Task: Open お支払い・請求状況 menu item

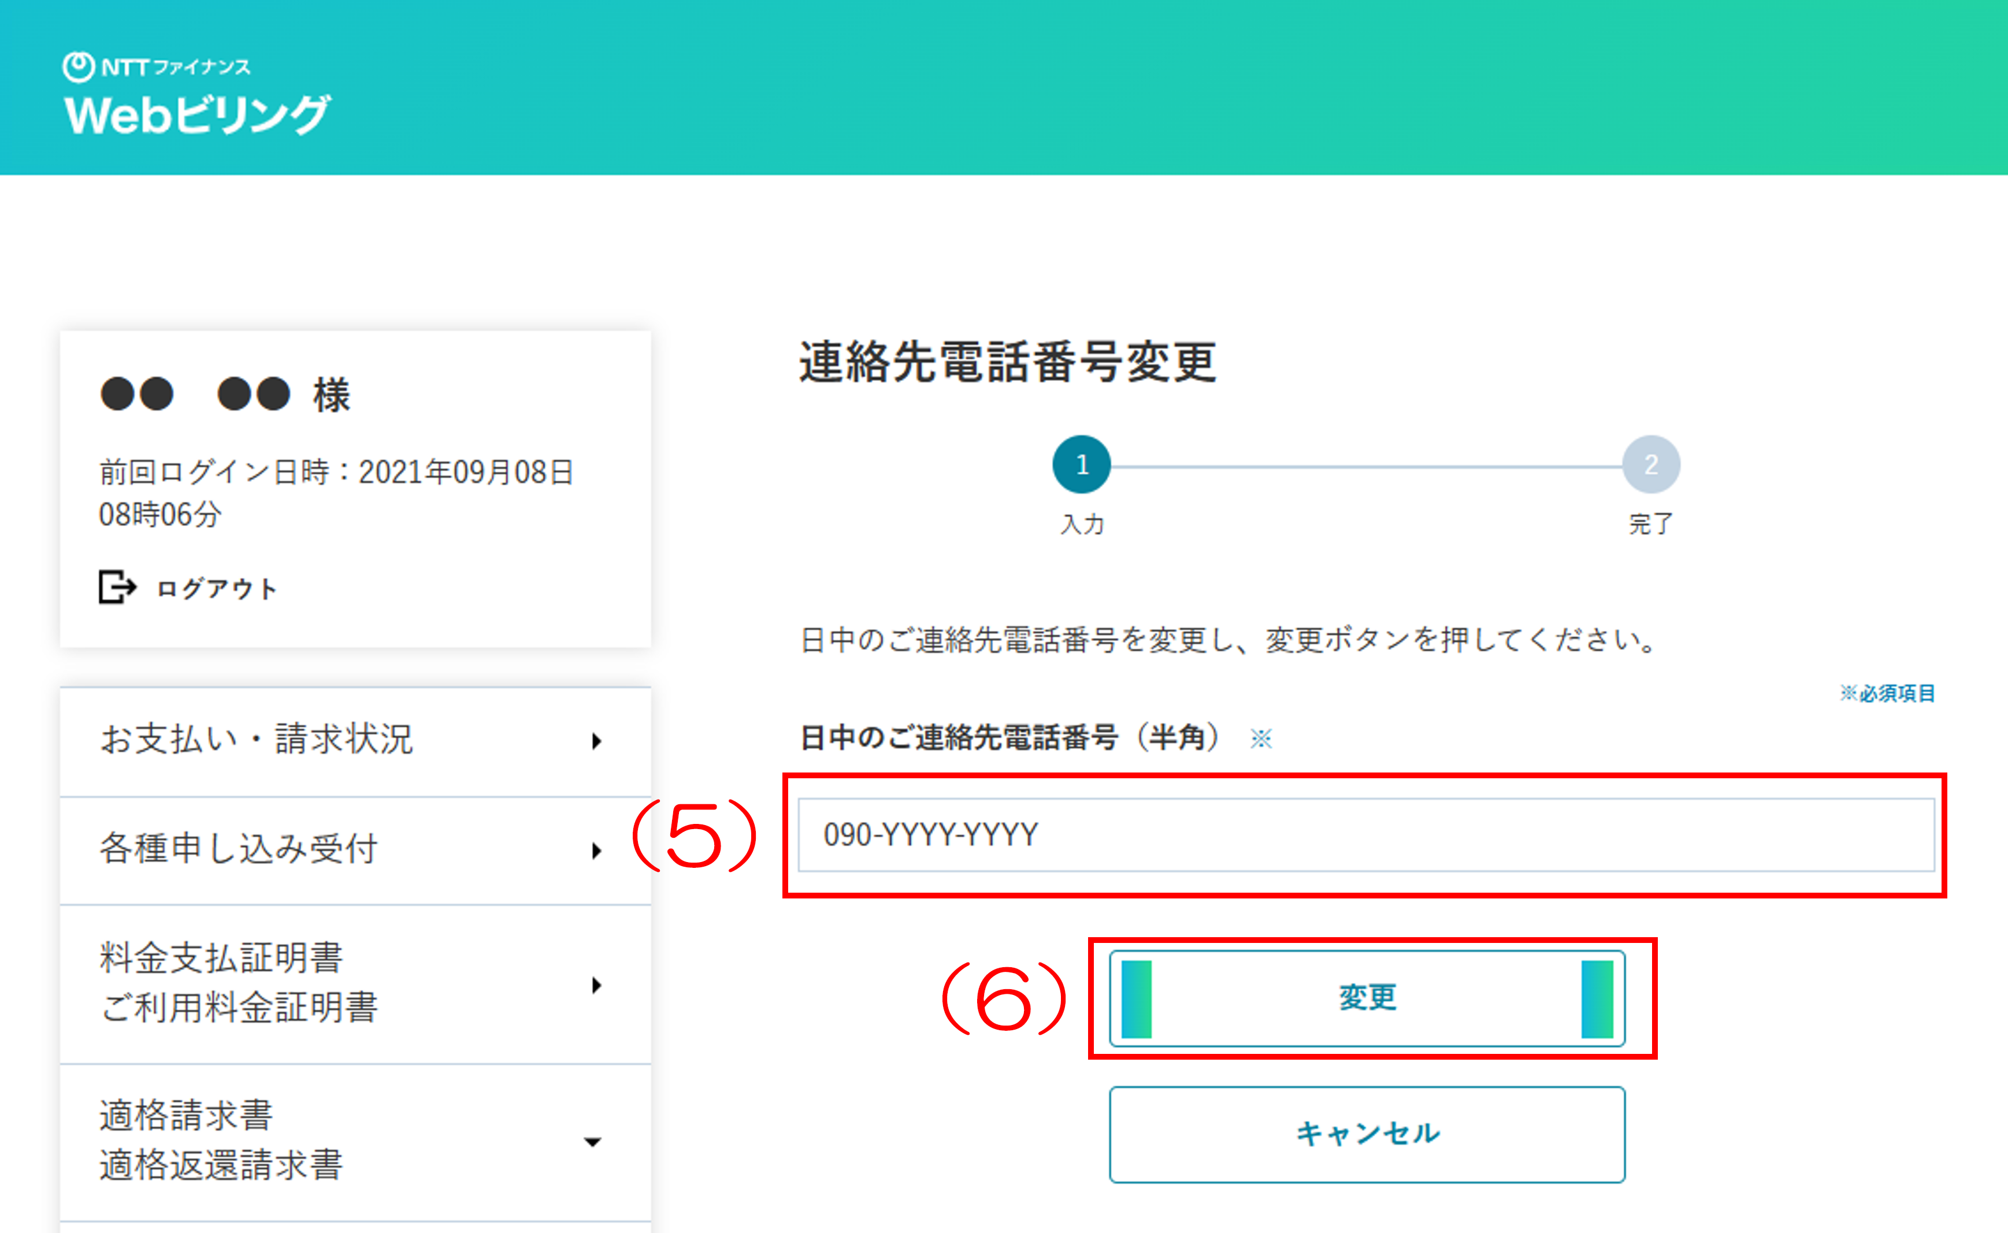Action: [x=355, y=741]
